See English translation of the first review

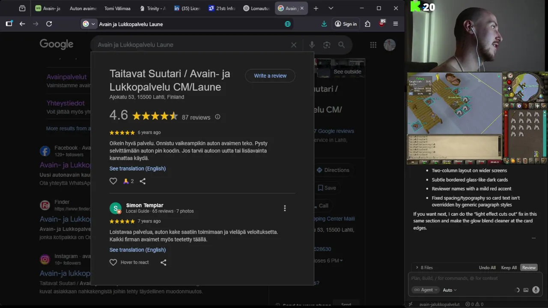[137, 169]
